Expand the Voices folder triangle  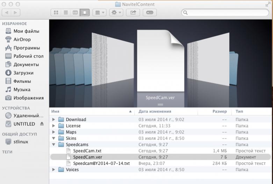pos(53,170)
